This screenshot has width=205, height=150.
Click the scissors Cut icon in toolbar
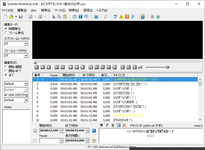(x=53, y=17)
